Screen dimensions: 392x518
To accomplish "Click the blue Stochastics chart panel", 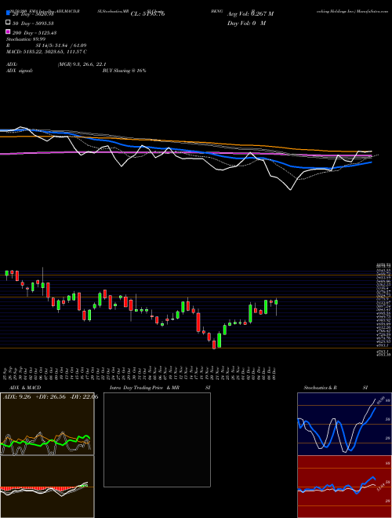I will coord(344,424).
